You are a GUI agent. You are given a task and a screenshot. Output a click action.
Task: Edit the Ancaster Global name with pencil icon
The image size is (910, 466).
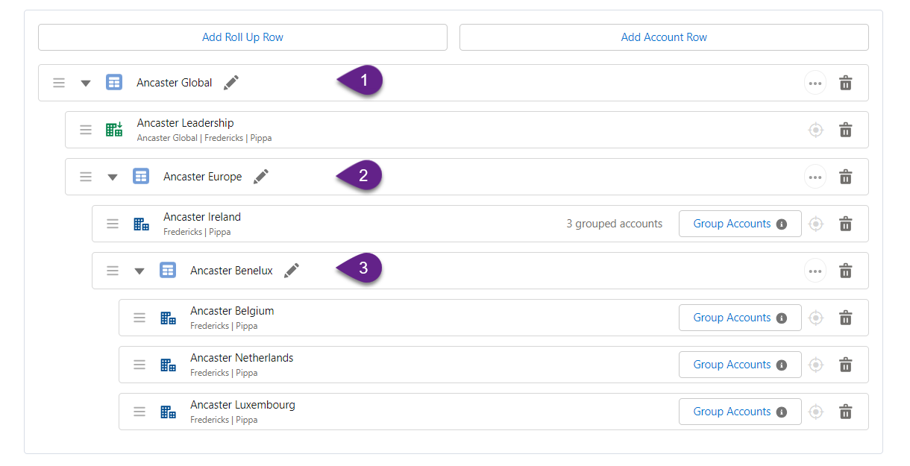click(x=231, y=83)
